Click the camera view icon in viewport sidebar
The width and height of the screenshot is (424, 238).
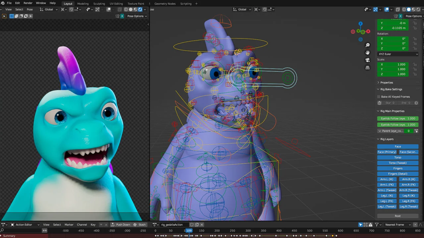click(367, 60)
